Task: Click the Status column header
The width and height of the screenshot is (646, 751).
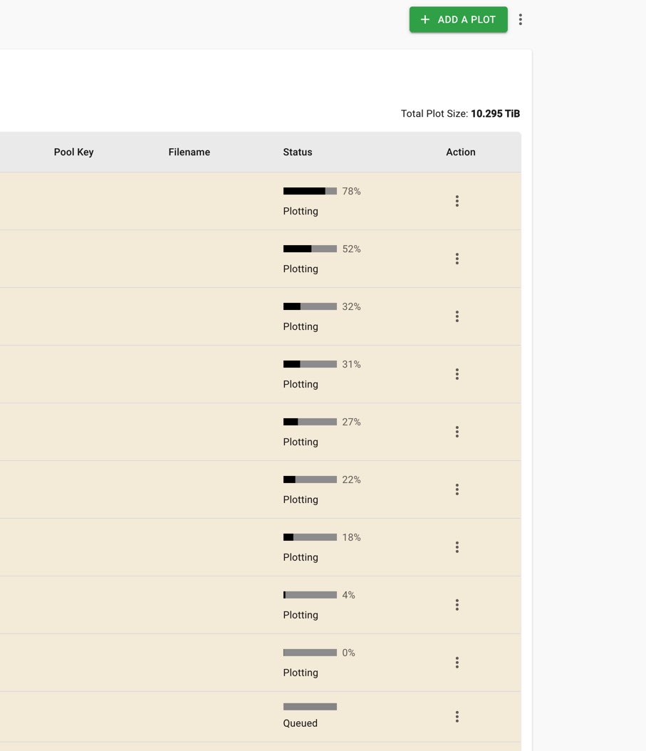Action: (298, 152)
